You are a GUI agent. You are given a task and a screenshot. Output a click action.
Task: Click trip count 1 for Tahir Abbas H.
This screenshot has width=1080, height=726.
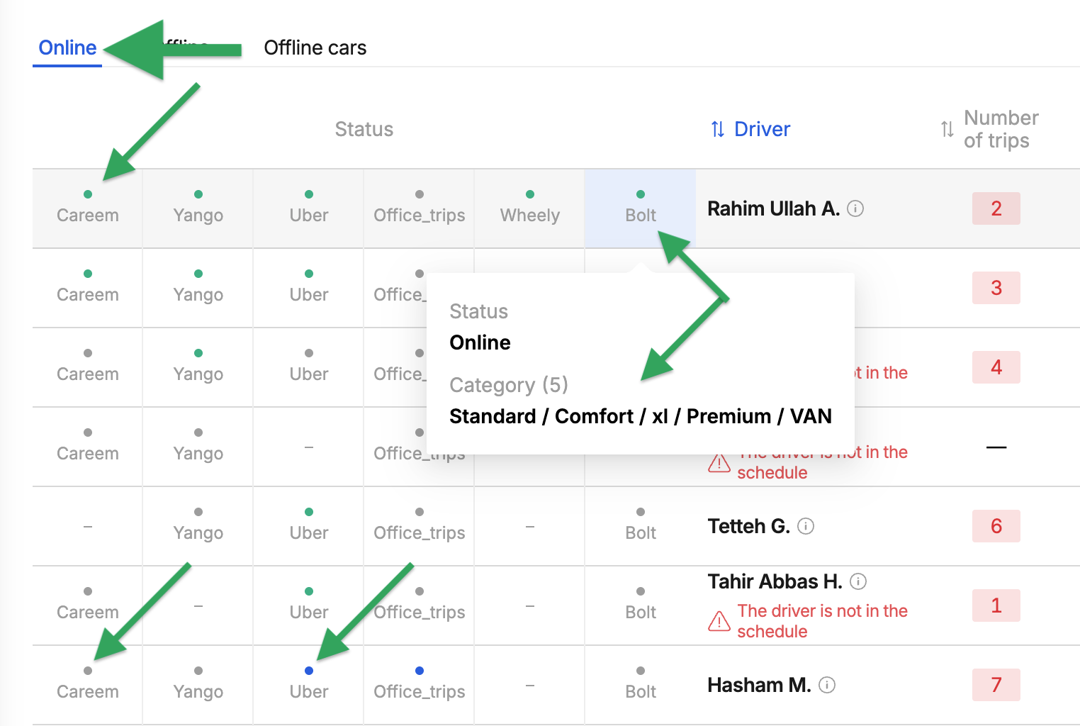(x=996, y=605)
